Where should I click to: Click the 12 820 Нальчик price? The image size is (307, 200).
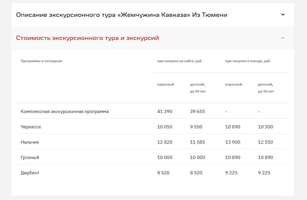[165, 142]
